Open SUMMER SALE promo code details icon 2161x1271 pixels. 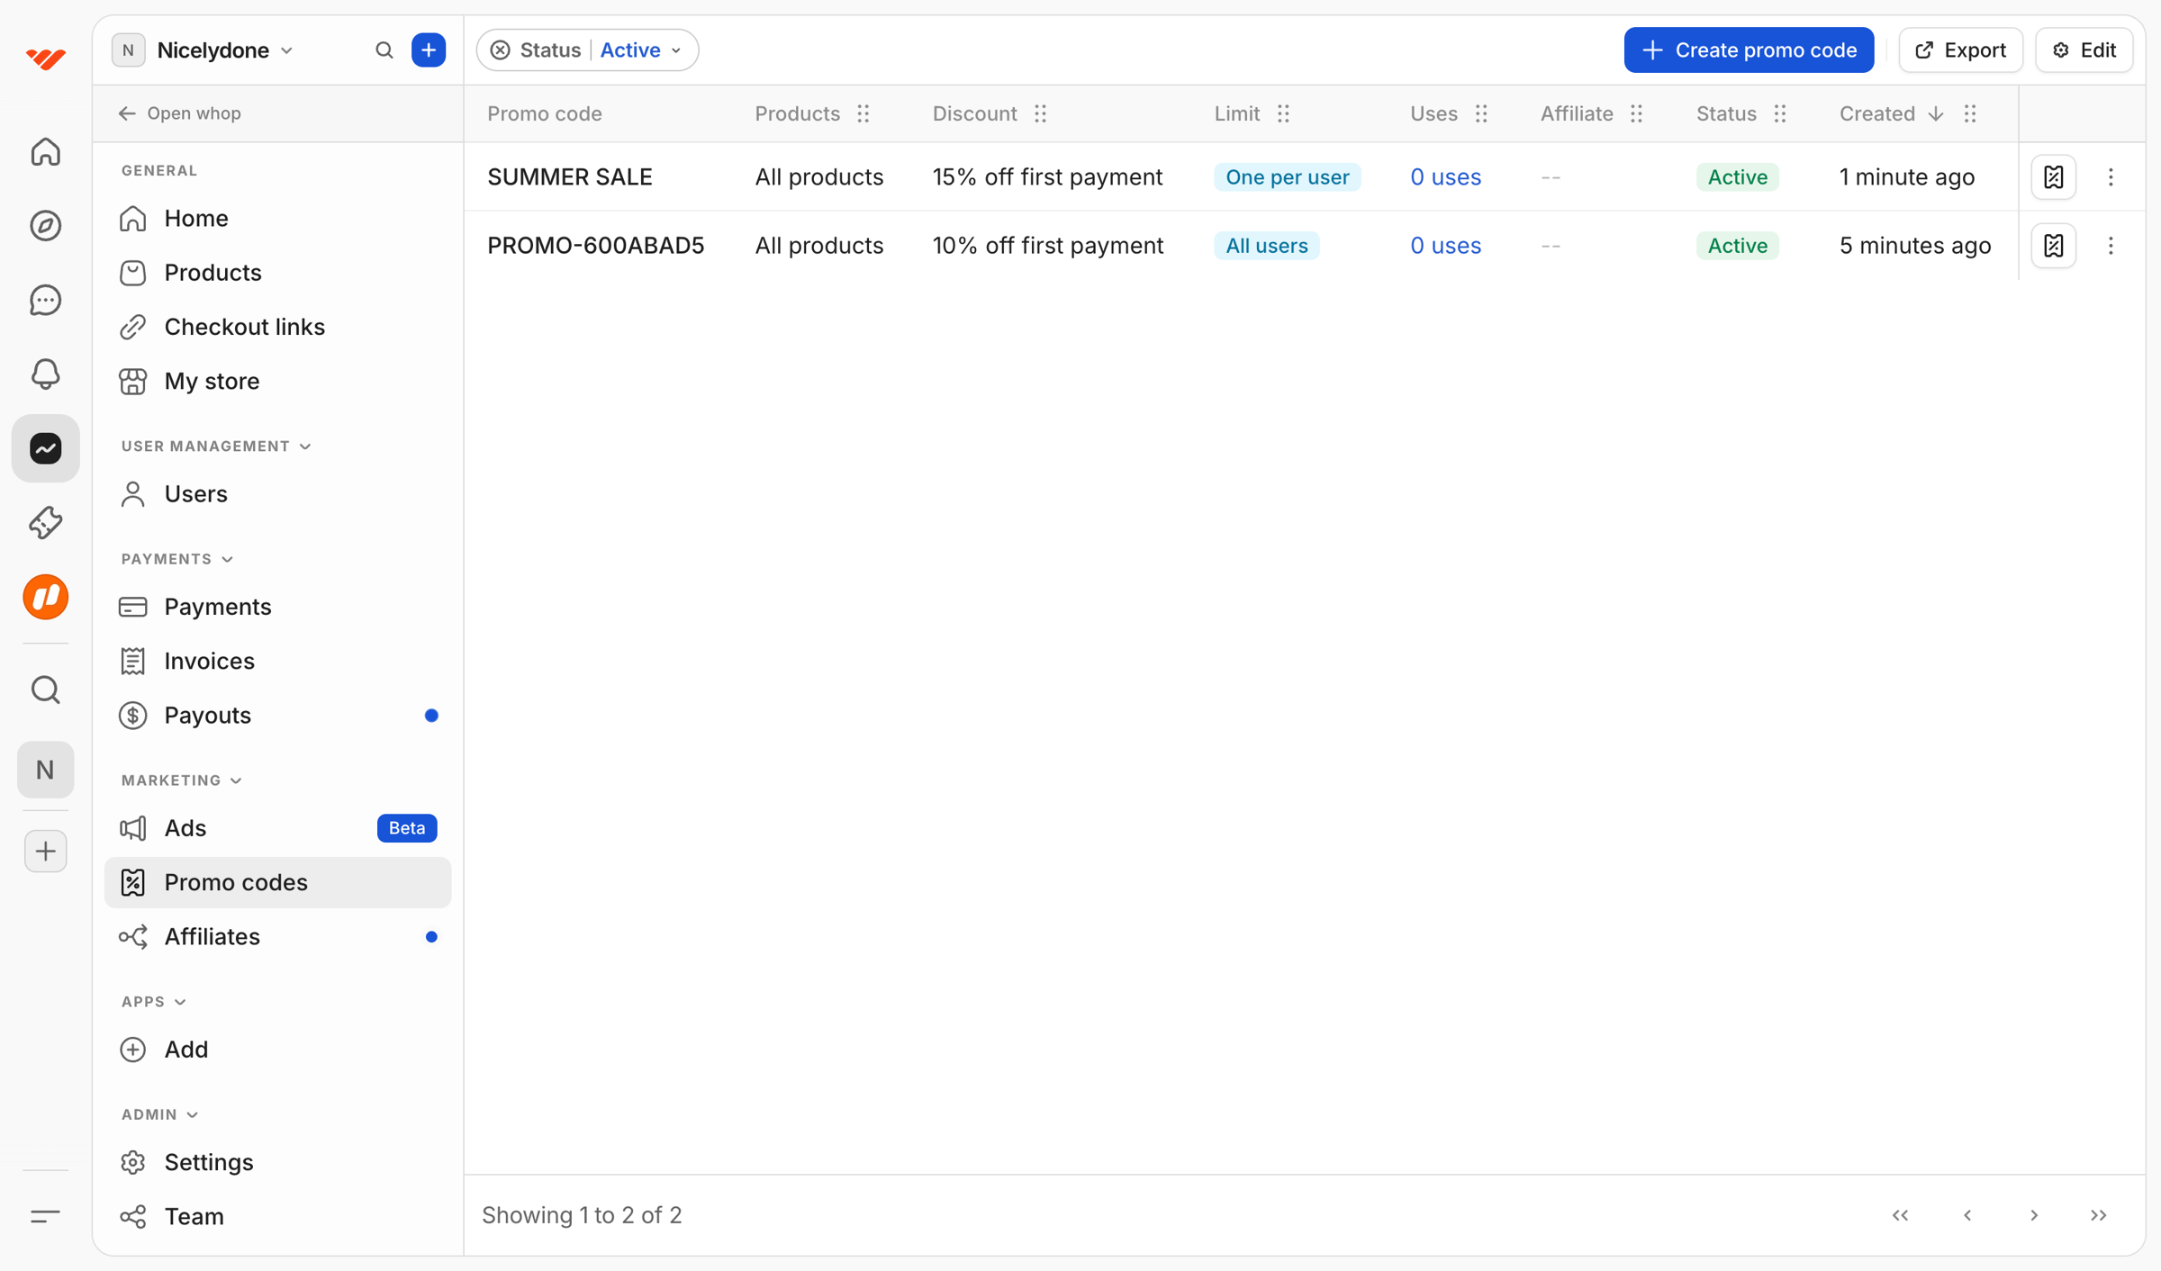2054,177
